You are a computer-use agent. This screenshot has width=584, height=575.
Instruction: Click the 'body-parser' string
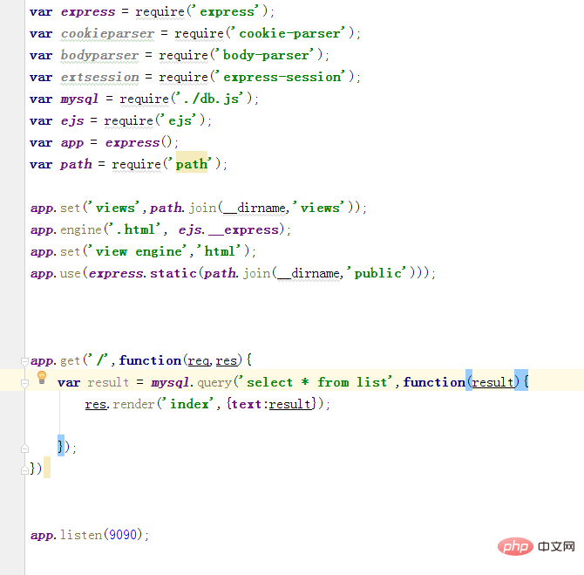click(266, 55)
